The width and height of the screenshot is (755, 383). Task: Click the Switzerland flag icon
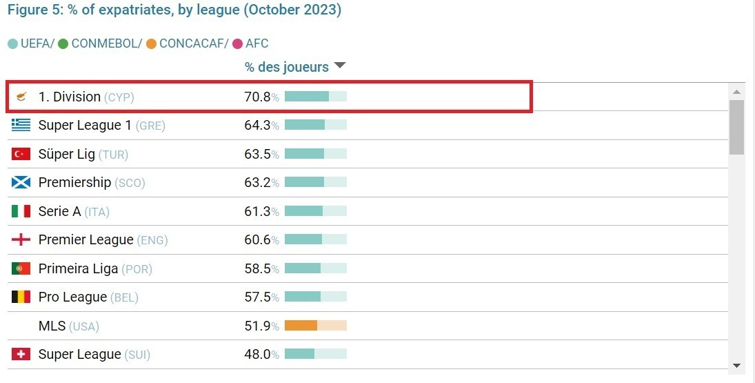point(21,354)
